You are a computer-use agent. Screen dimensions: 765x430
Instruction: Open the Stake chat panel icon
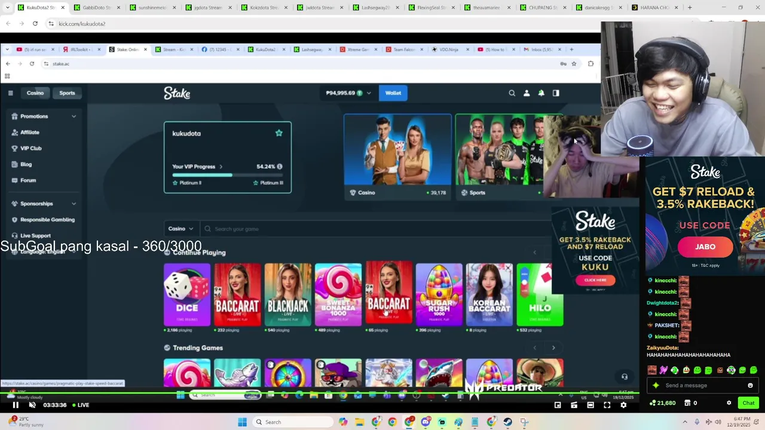(x=556, y=93)
